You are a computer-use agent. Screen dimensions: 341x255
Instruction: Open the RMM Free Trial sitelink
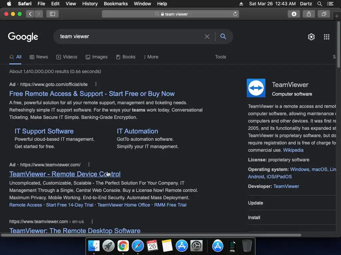pos(170,205)
